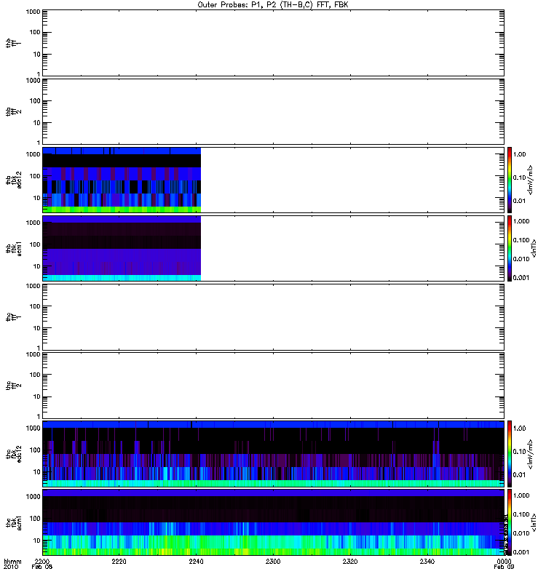The width and height of the screenshot is (546, 582).
Task: Click the '100' tick of thb fbk scm1 panel
Action: point(35,244)
